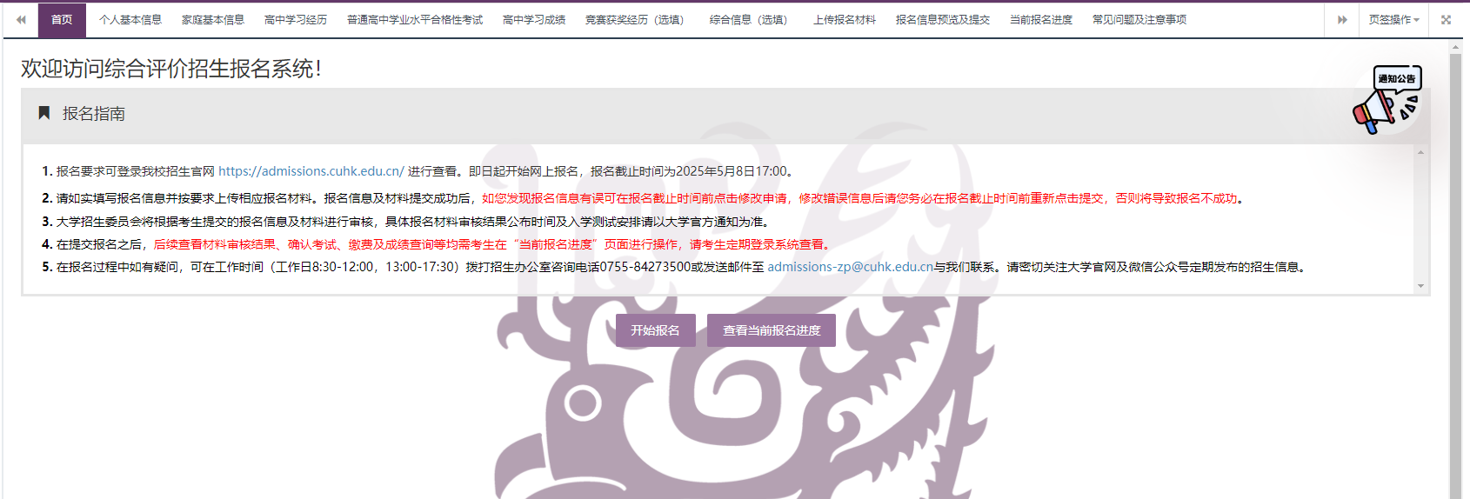1470x499 pixels.
Task: Click guide item 4 about 提交报名之后
Action: tap(438, 244)
